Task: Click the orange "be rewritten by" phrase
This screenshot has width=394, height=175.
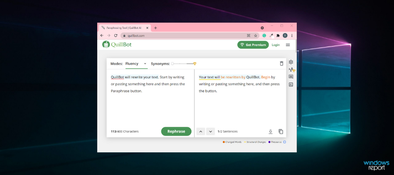Action: [x=233, y=77]
